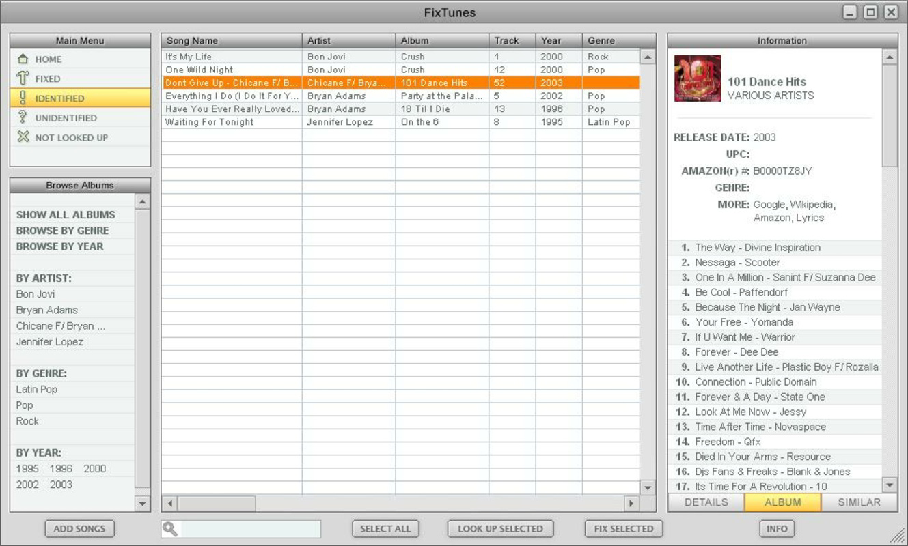Viewport: 908px width, 546px height.
Task: Open the Wikipedia link under MORE
Action: 812,205
